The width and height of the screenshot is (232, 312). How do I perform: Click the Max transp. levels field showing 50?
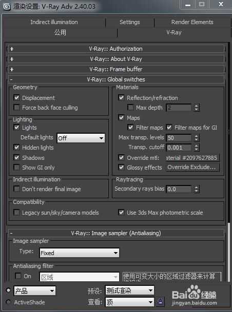tap(179, 138)
